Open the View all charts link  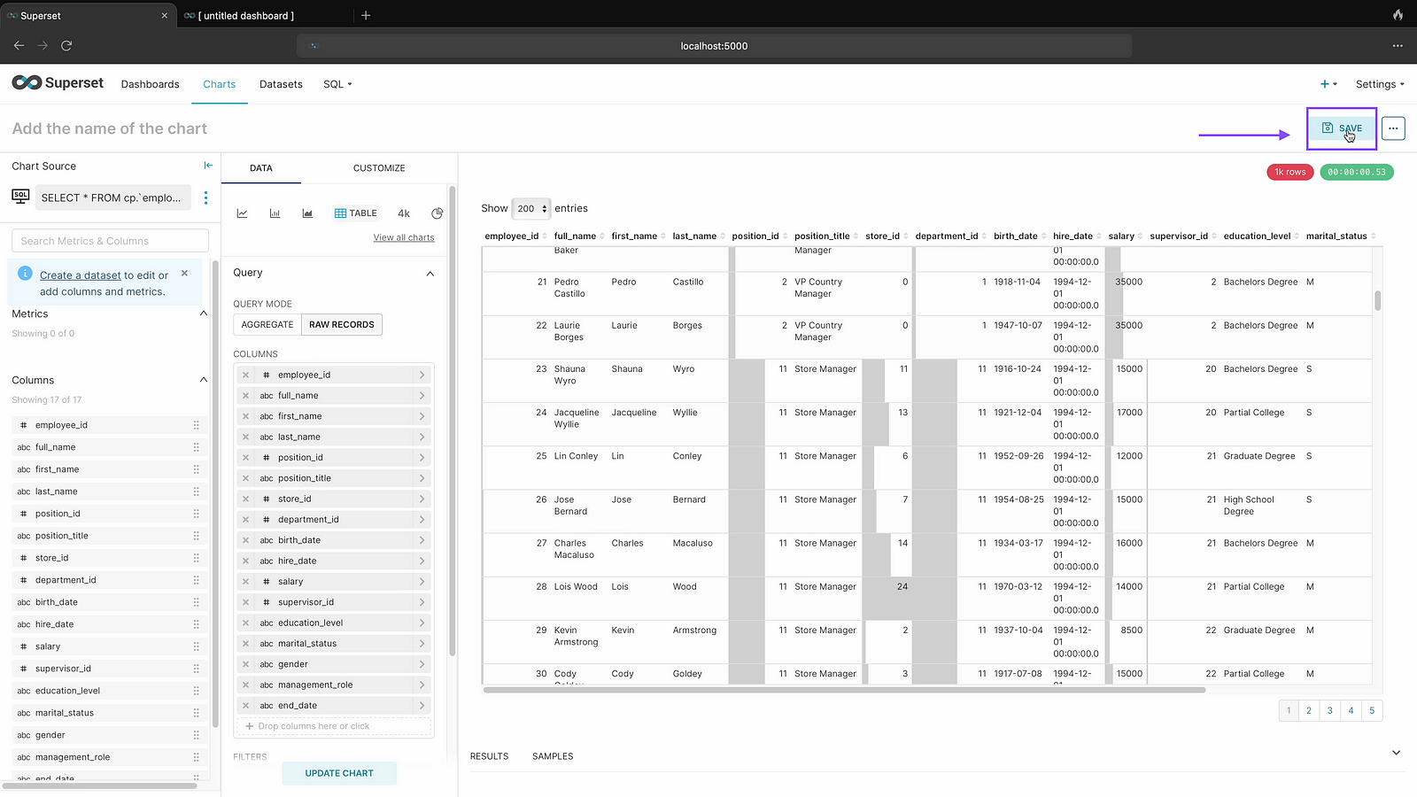tap(404, 237)
